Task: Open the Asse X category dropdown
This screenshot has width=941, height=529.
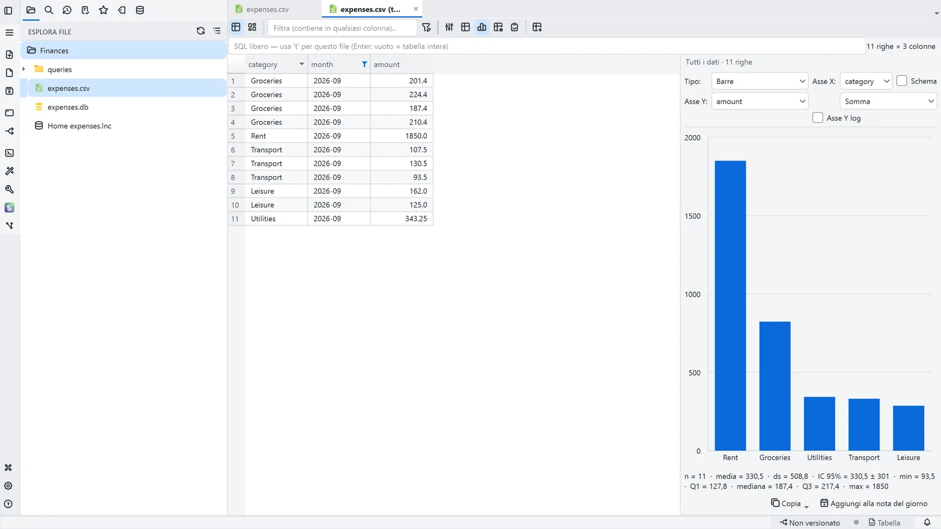Action: click(x=866, y=81)
